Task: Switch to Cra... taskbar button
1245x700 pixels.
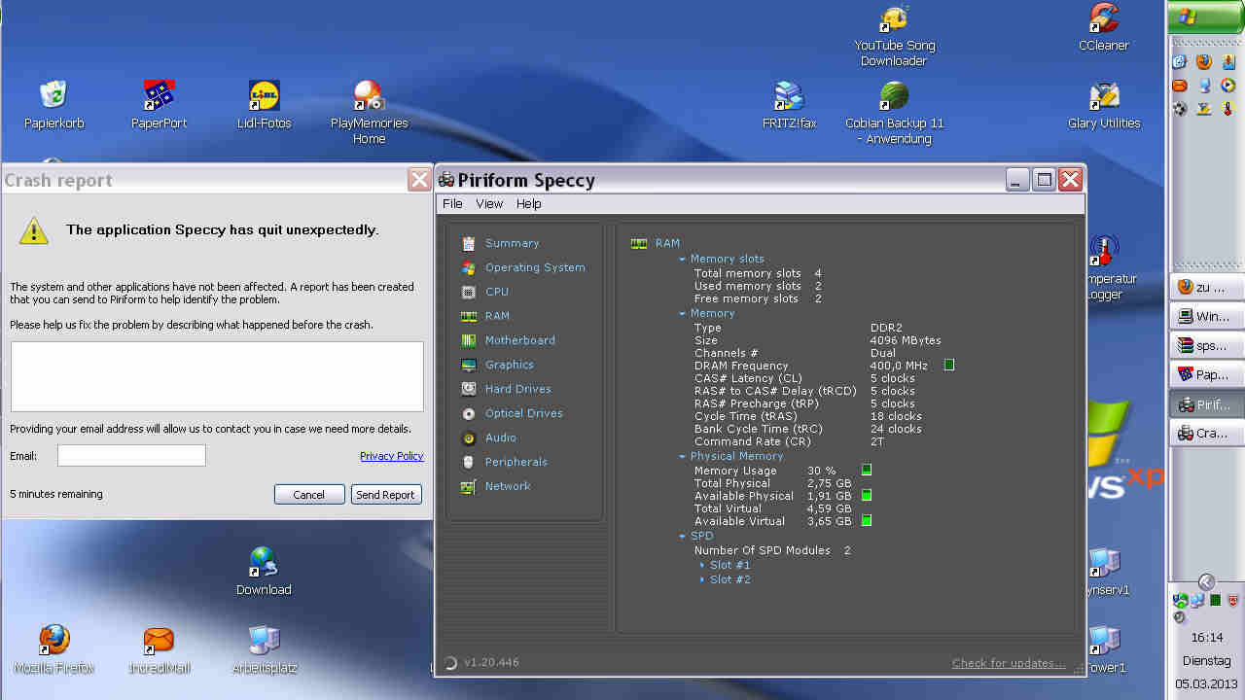Action: [x=1206, y=434]
